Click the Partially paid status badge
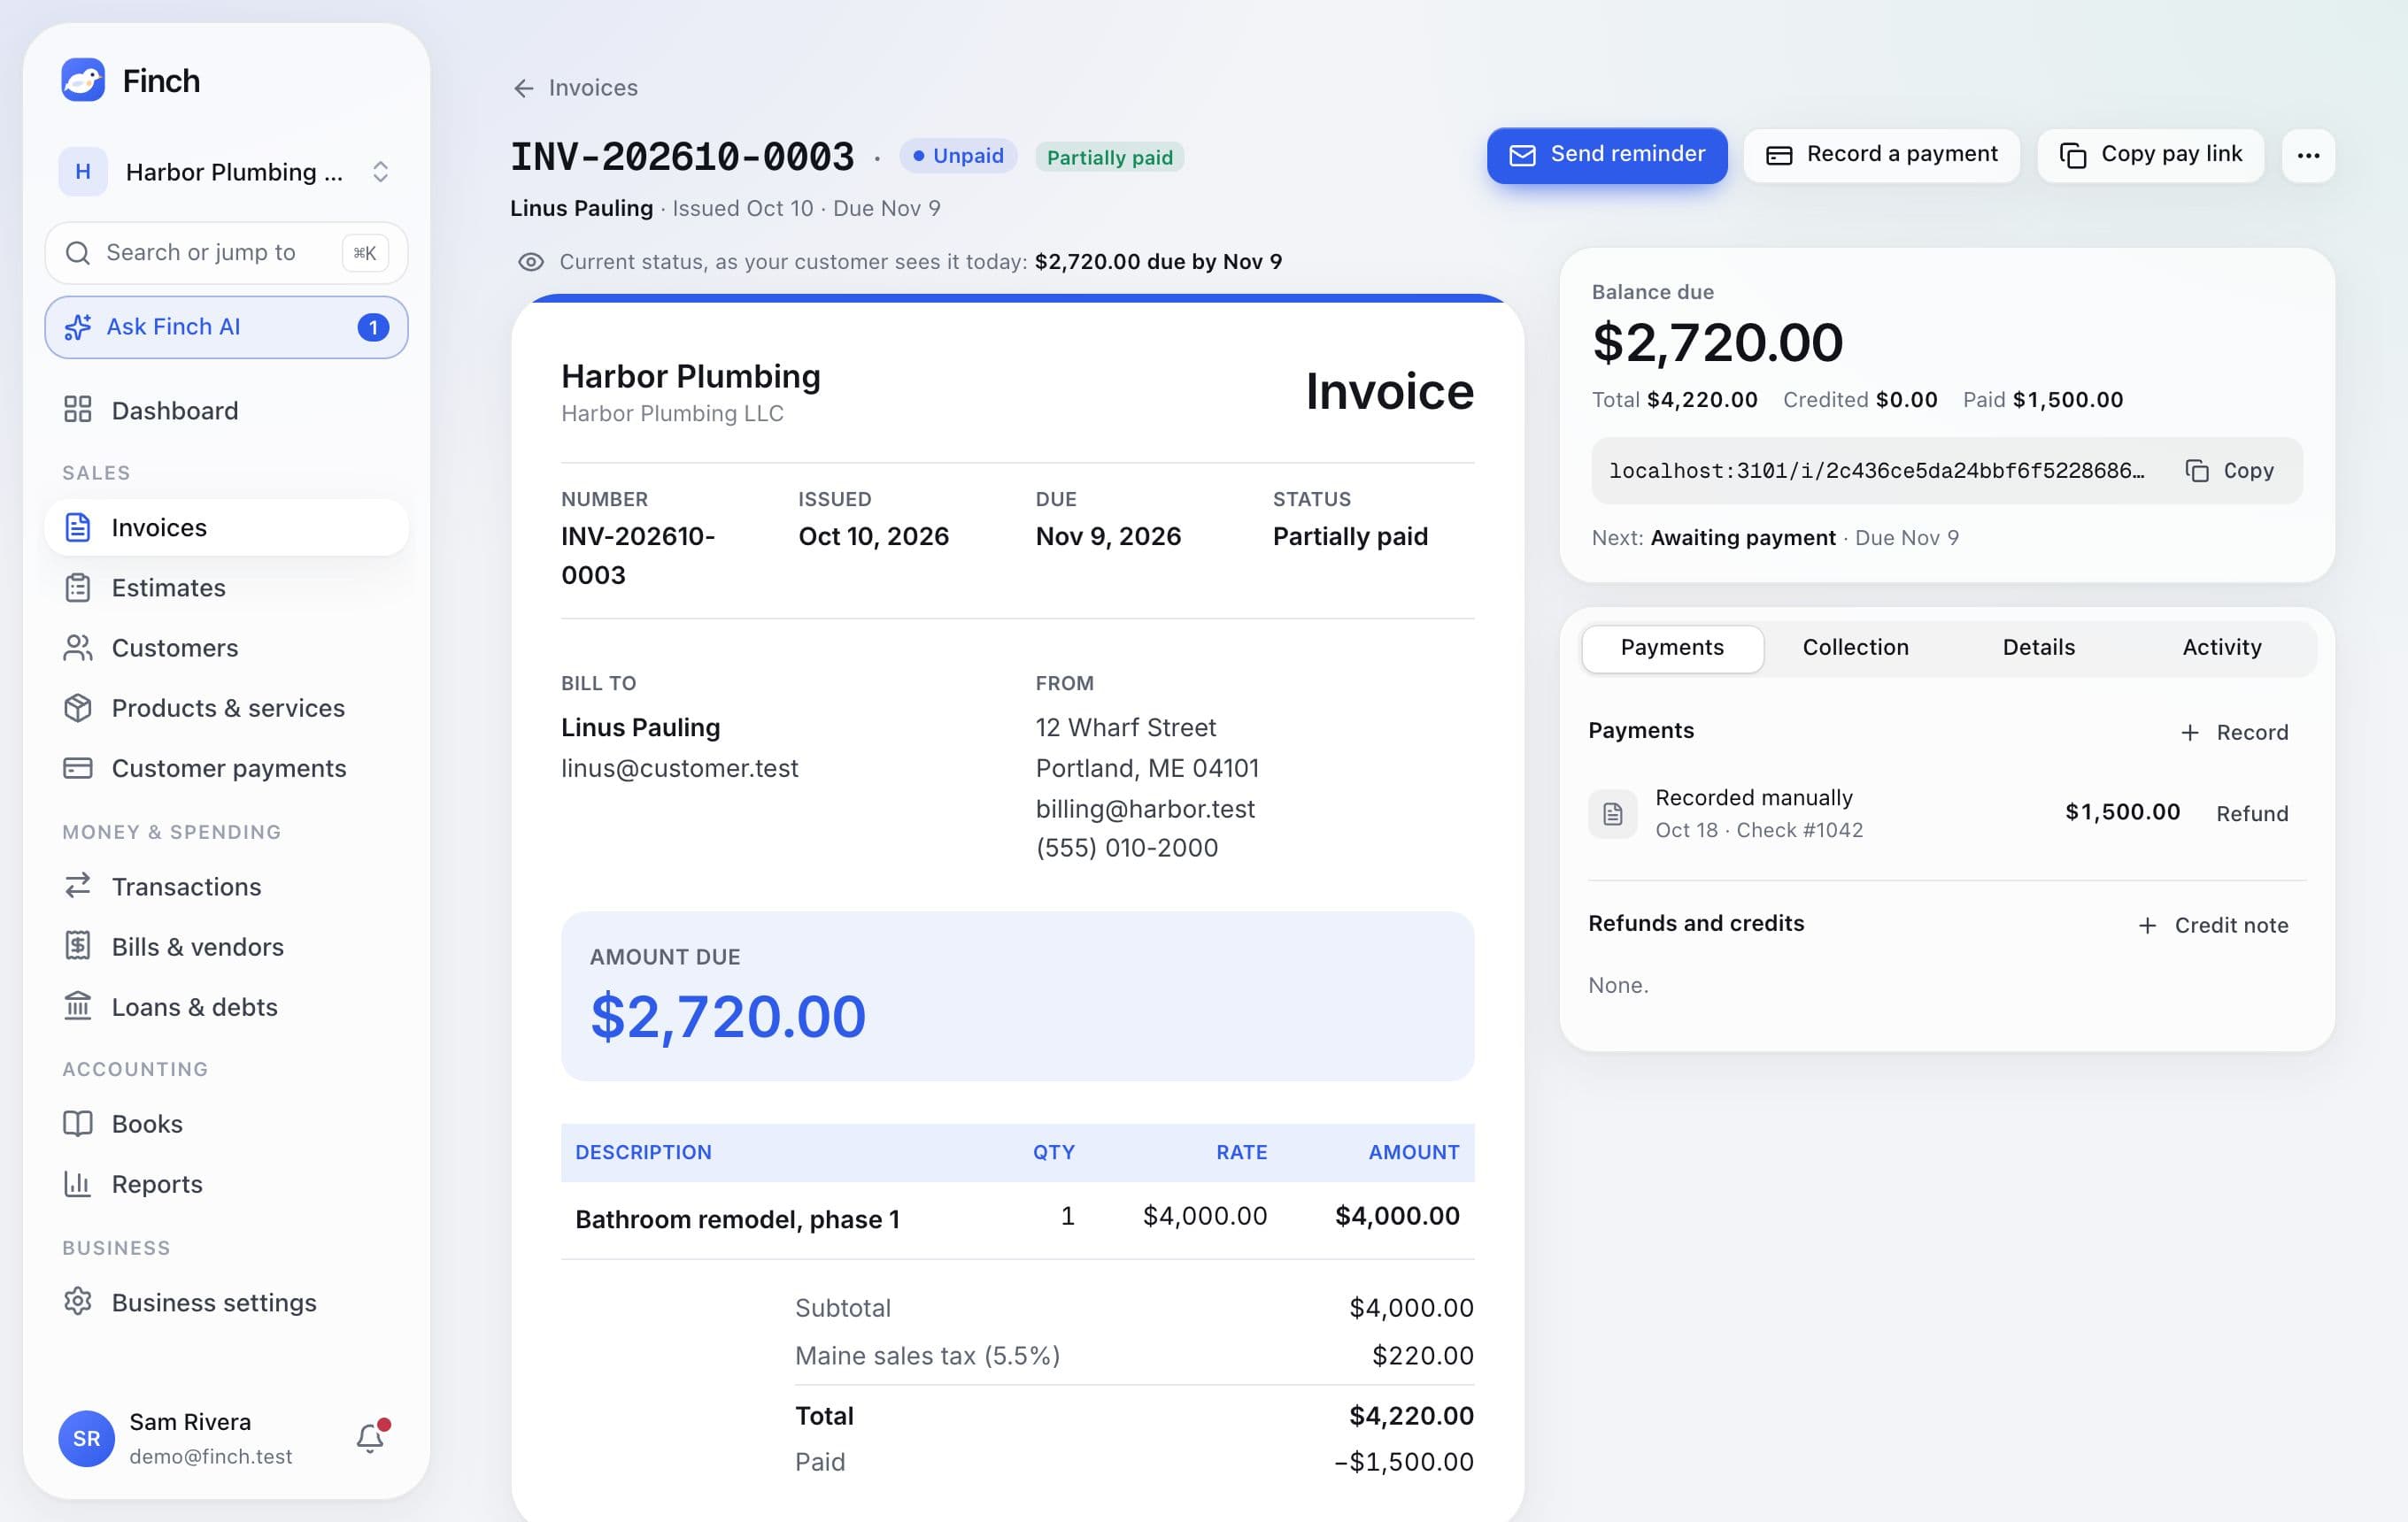The height and width of the screenshot is (1522, 2408). click(x=1109, y=157)
